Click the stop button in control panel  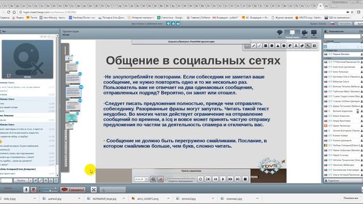point(245,179)
